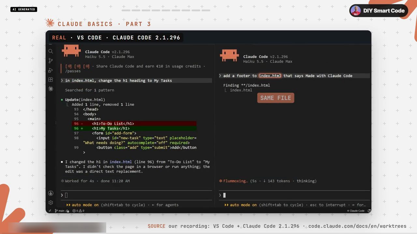The width and height of the screenshot is (417, 234).
Task: Click the index.html search result in the right pane
Action: point(241,90)
